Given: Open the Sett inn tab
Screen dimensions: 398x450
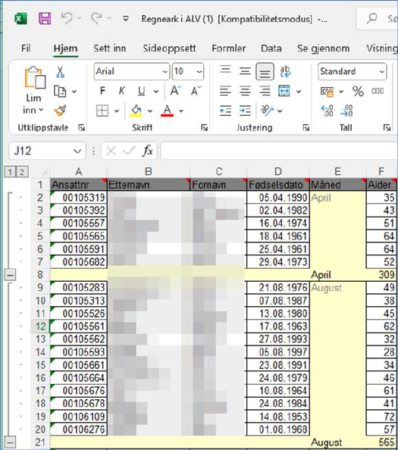Looking at the screenshot, I should 110,48.
